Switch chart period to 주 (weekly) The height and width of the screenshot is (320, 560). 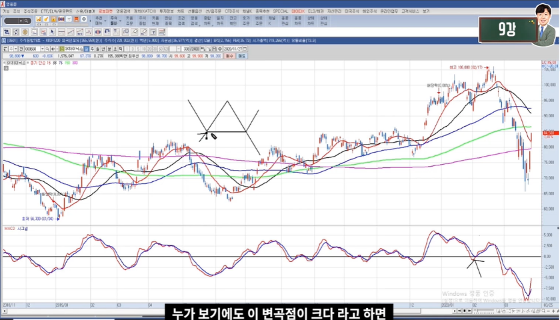pyautogui.click(x=100, y=49)
